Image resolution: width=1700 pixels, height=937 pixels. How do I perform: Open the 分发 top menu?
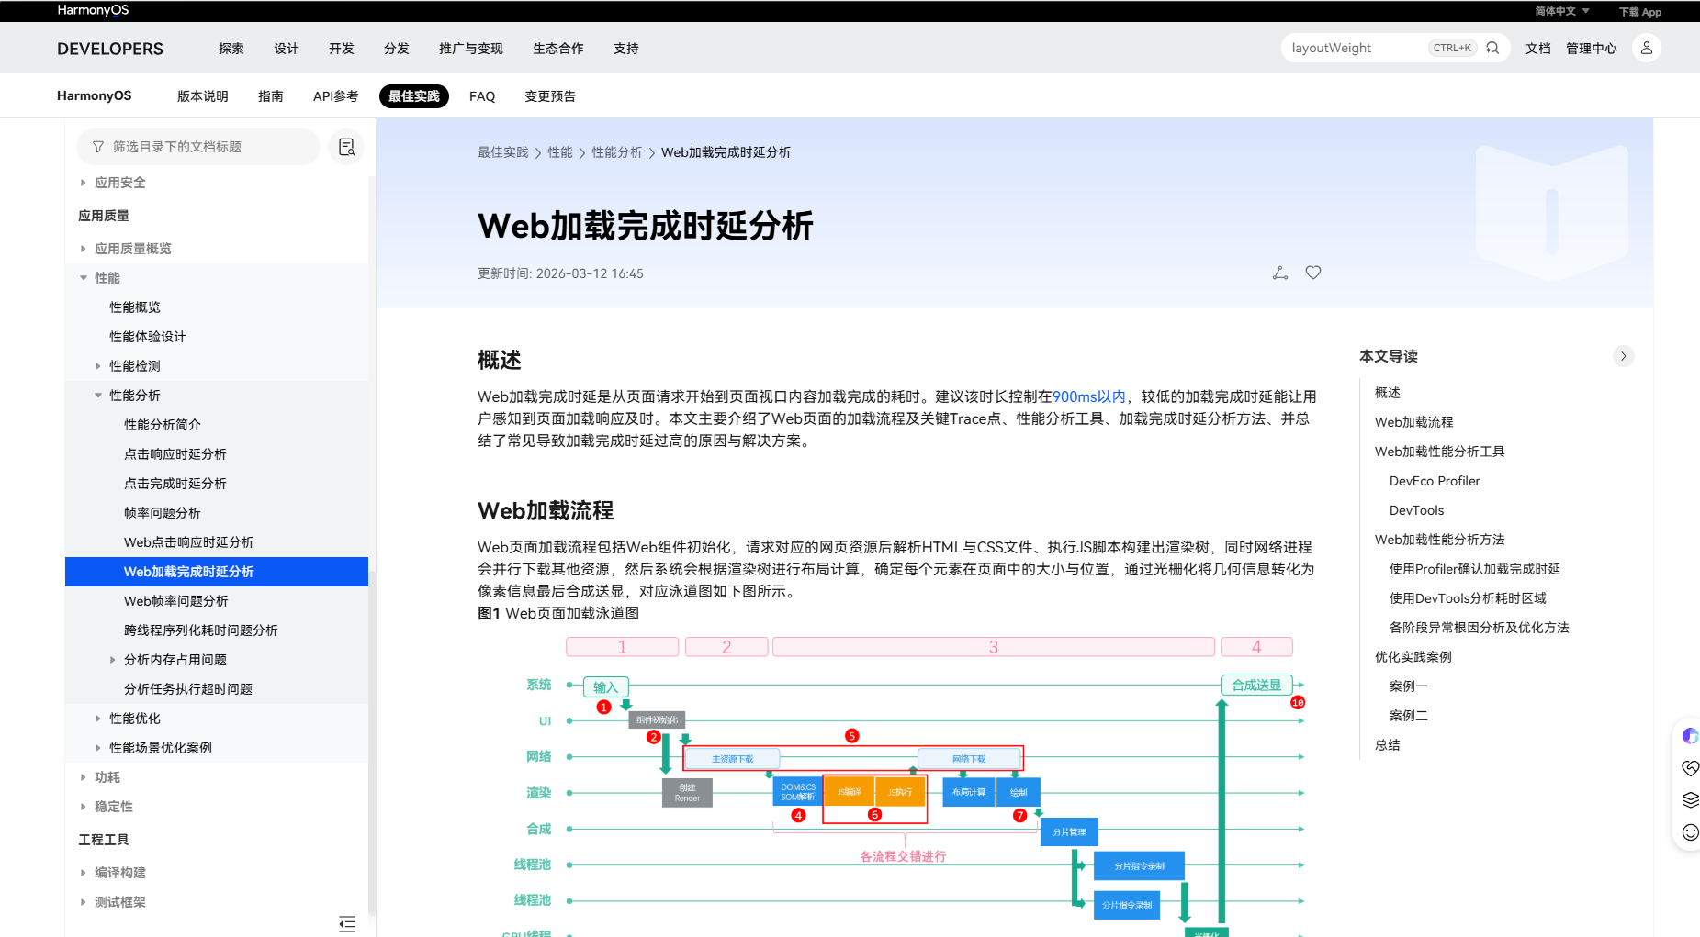(x=397, y=49)
